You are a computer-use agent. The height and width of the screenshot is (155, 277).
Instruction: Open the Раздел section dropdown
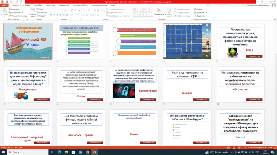pyautogui.click(x=41, y=16)
